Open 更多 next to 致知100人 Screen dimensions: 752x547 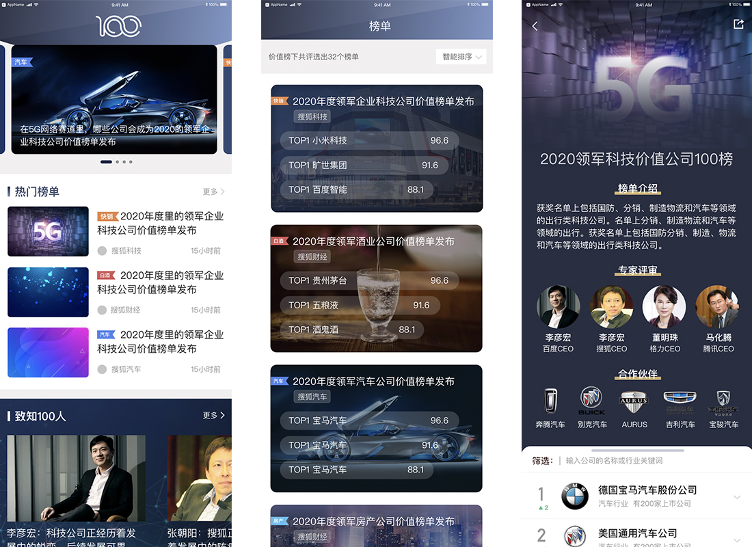click(213, 415)
